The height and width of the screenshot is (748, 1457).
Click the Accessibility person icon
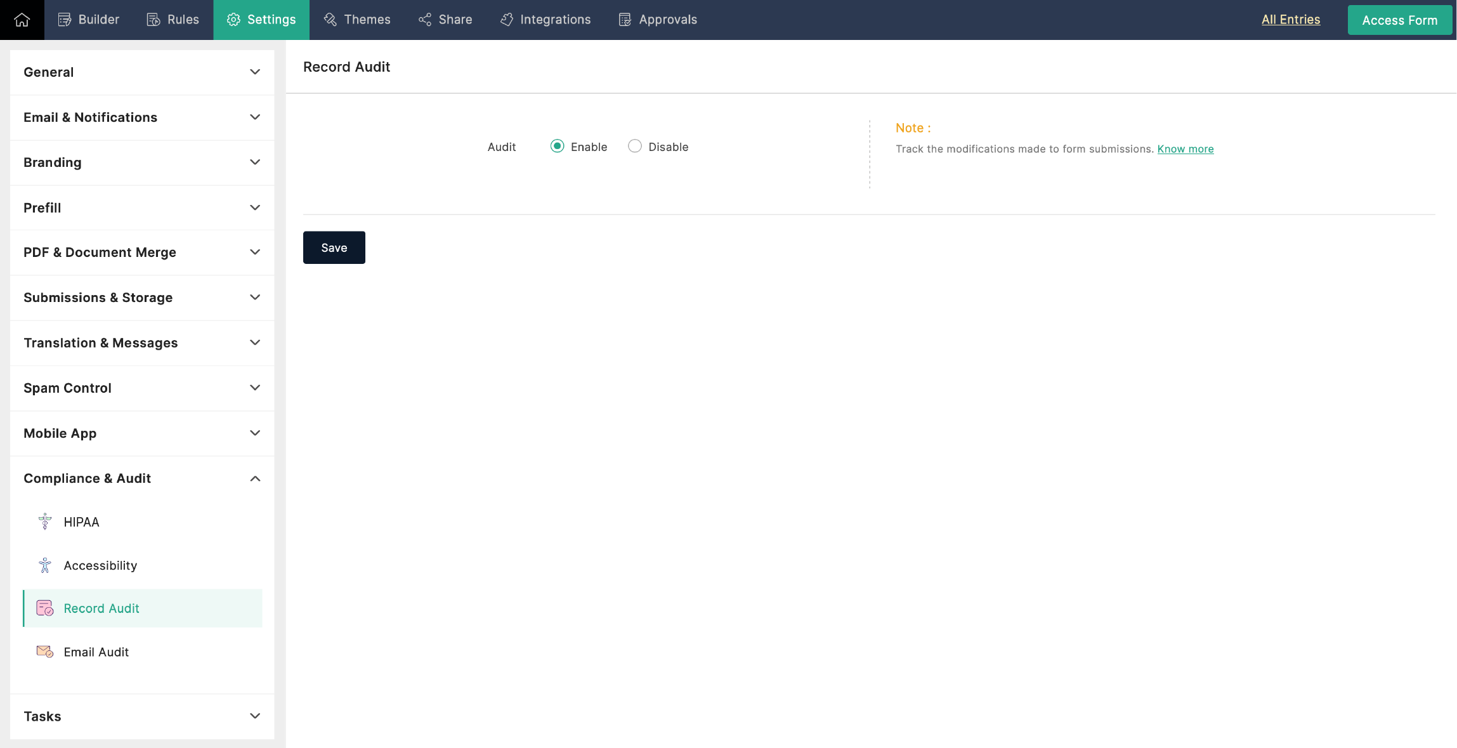[44, 565]
